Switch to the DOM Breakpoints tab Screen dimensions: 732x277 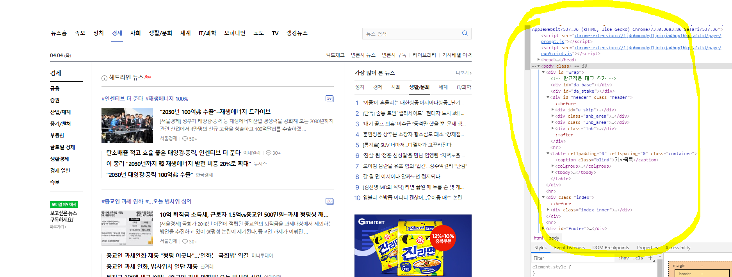[611, 248]
